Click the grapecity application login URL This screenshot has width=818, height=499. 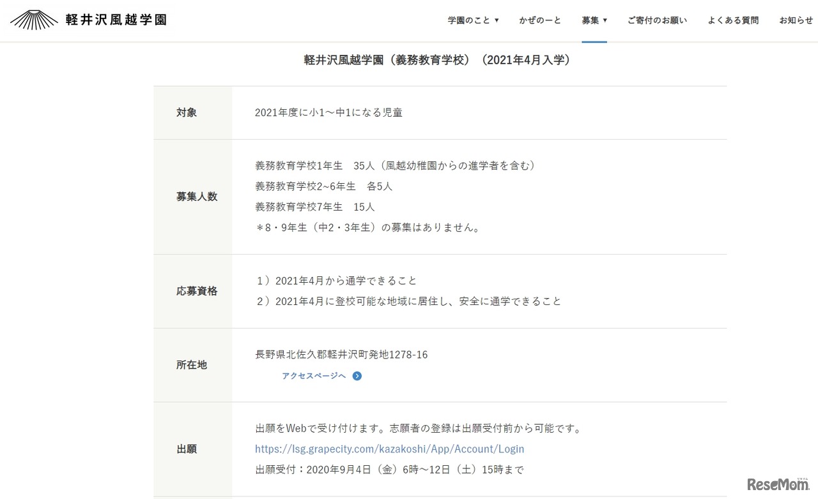[389, 449]
